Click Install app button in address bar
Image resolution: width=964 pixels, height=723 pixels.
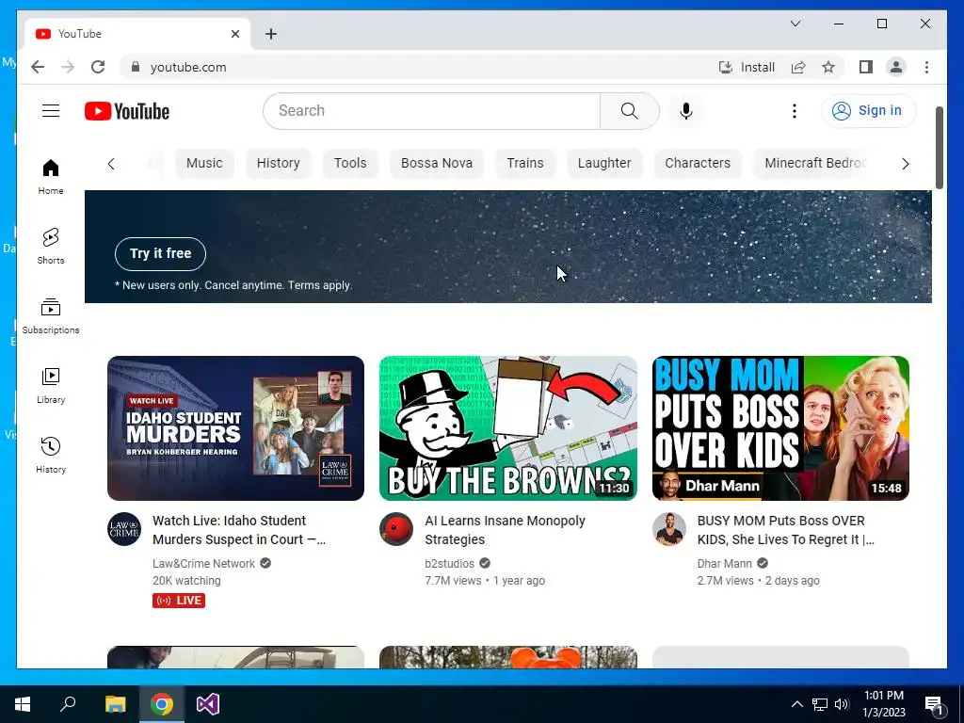point(747,67)
